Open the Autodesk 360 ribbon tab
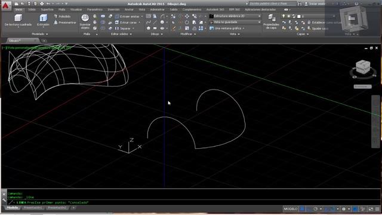The width and height of the screenshot is (382, 215). pos(215,10)
